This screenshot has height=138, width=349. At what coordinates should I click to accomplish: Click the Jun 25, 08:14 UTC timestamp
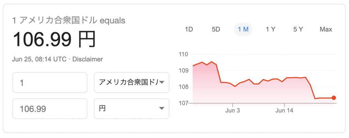pyautogui.click(x=39, y=59)
